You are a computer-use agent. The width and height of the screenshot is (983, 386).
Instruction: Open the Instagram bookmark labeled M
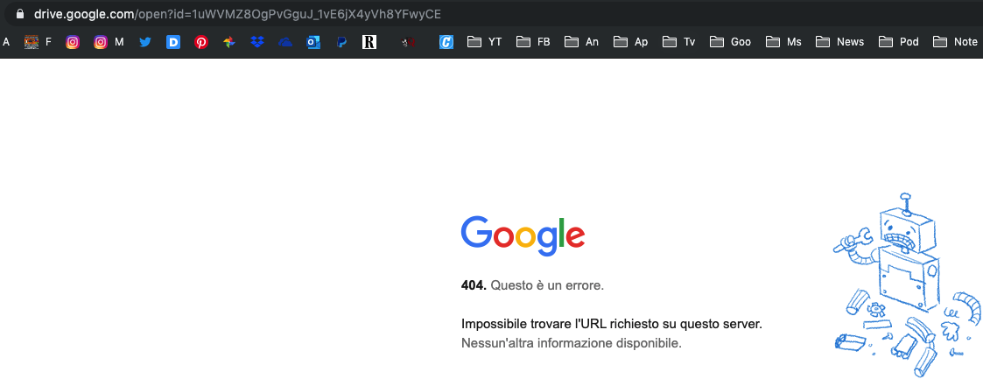click(109, 42)
